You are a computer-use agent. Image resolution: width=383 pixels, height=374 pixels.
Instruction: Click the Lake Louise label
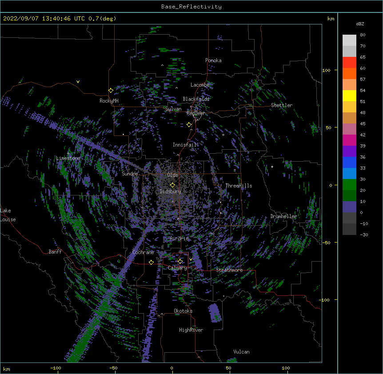[8, 215]
